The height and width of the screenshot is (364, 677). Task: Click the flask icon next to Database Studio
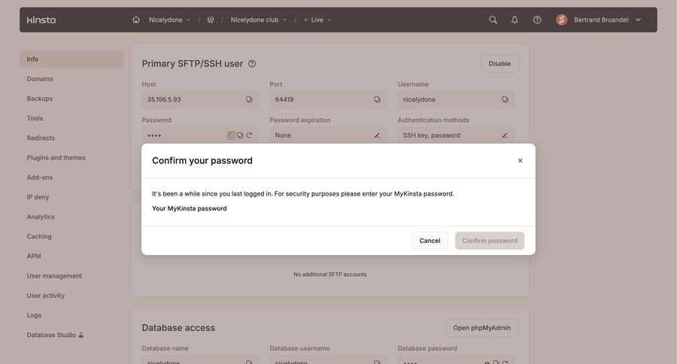(80, 335)
